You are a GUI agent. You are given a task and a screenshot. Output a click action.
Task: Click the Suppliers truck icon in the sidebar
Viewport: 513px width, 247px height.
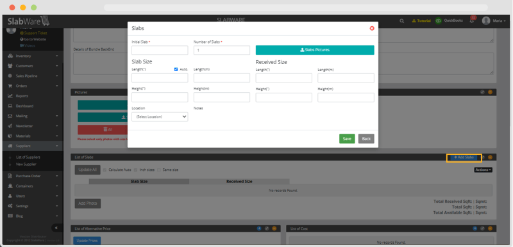(10, 146)
